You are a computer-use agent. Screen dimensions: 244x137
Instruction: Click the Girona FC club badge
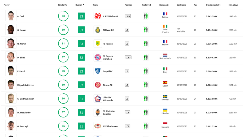(x=98, y=85)
